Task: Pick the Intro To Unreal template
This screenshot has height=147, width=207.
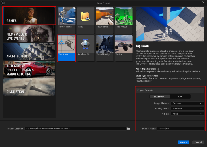Action: click(67, 20)
